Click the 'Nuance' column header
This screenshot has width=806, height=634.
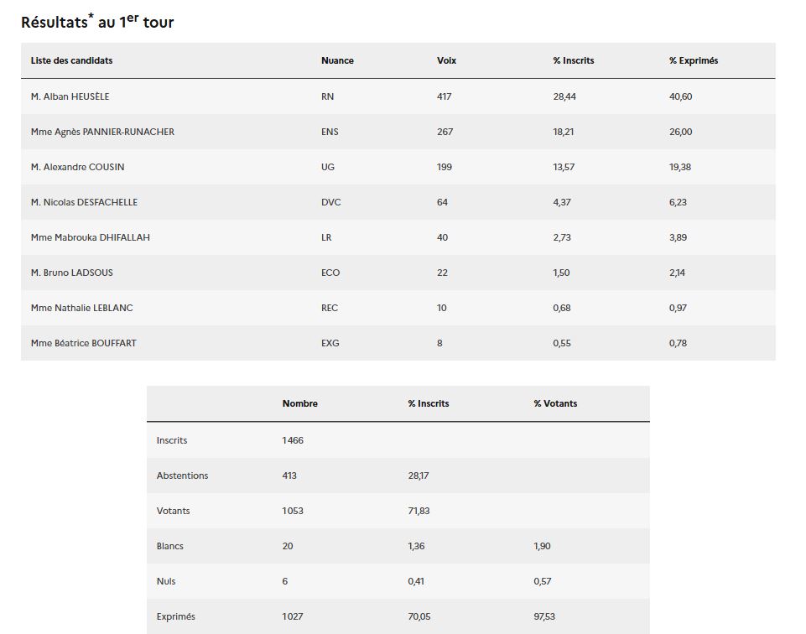[337, 60]
